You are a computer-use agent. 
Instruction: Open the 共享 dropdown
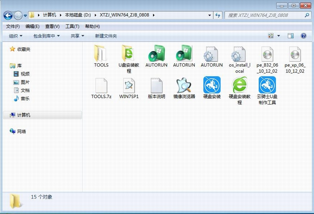pyautogui.click(x=77, y=36)
